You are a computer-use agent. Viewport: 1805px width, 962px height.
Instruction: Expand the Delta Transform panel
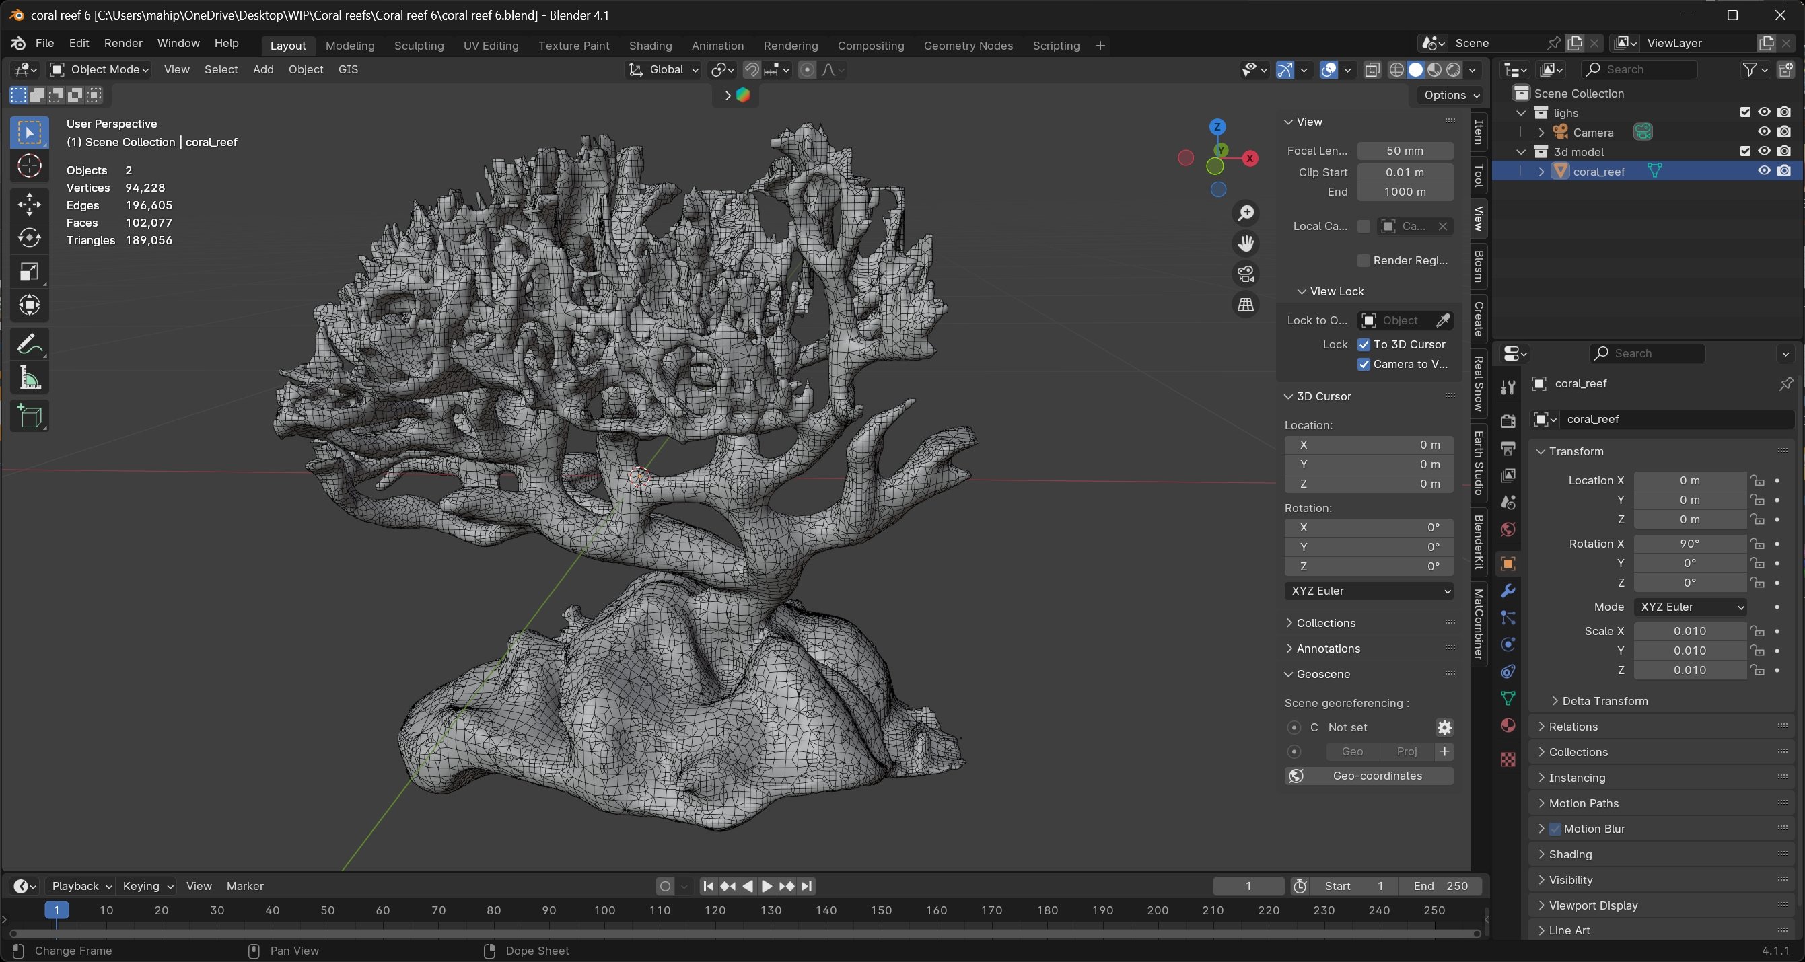pyautogui.click(x=1604, y=701)
